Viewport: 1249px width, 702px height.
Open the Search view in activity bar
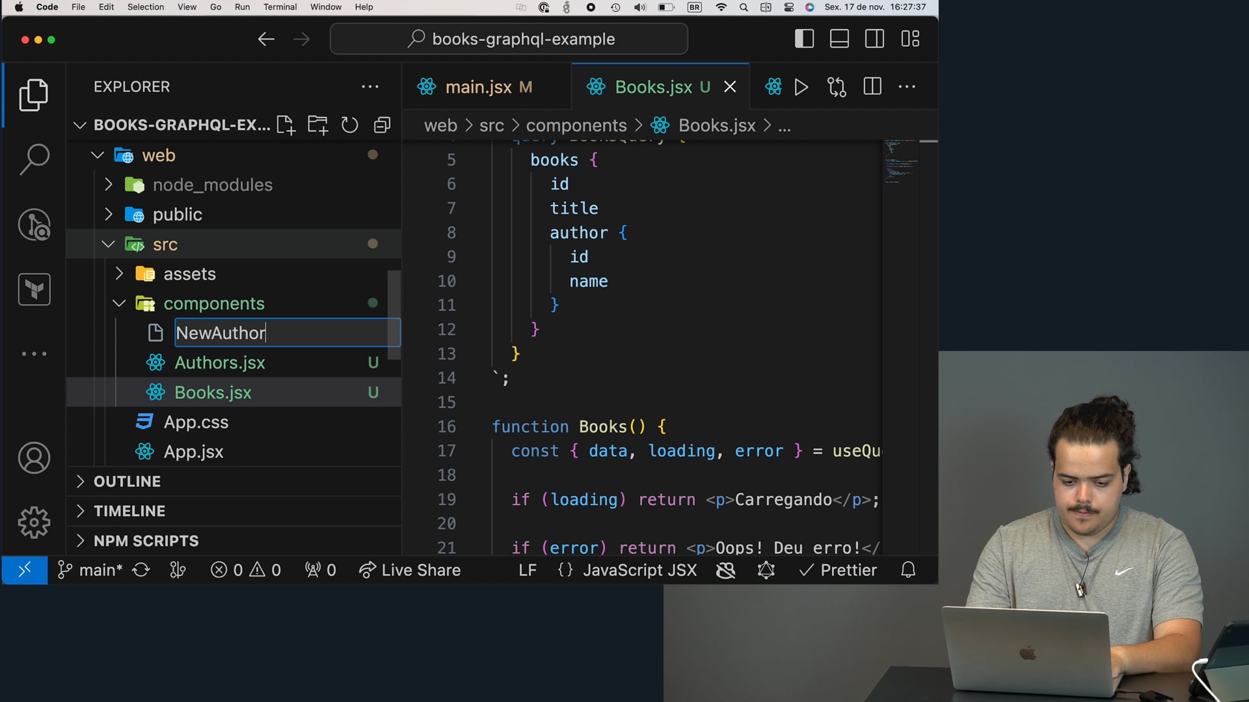pyautogui.click(x=34, y=159)
